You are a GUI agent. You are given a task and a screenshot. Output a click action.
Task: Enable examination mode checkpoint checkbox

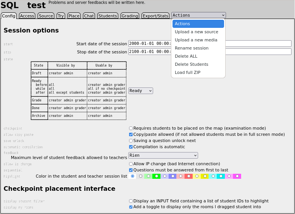pos(131,128)
